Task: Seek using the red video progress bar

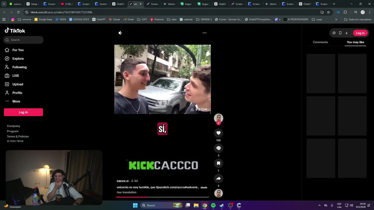Action: pyautogui.click(x=162, y=197)
